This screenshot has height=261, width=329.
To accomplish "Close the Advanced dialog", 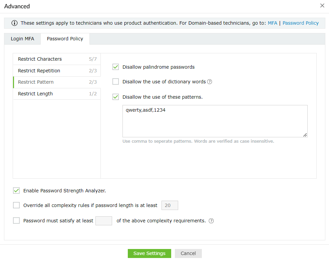I will pyautogui.click(x=322, y=6).
